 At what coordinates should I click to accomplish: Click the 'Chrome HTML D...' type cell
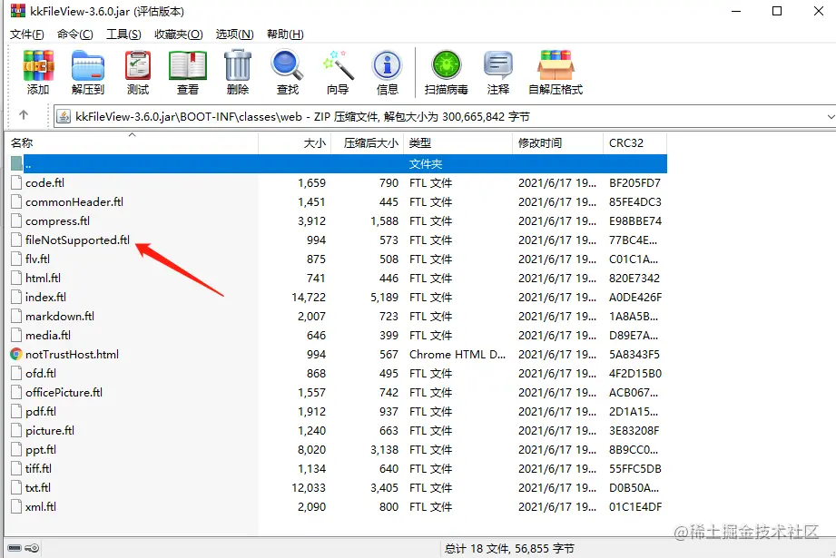pyautogui.click(x=457, y=355)
